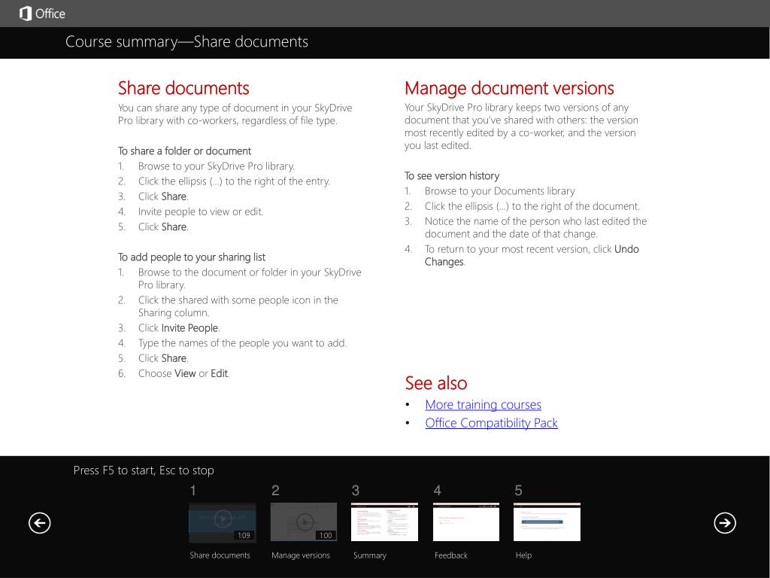Click the Course summary—Share documents title
The image size is (770, 578).
point(186,42)
